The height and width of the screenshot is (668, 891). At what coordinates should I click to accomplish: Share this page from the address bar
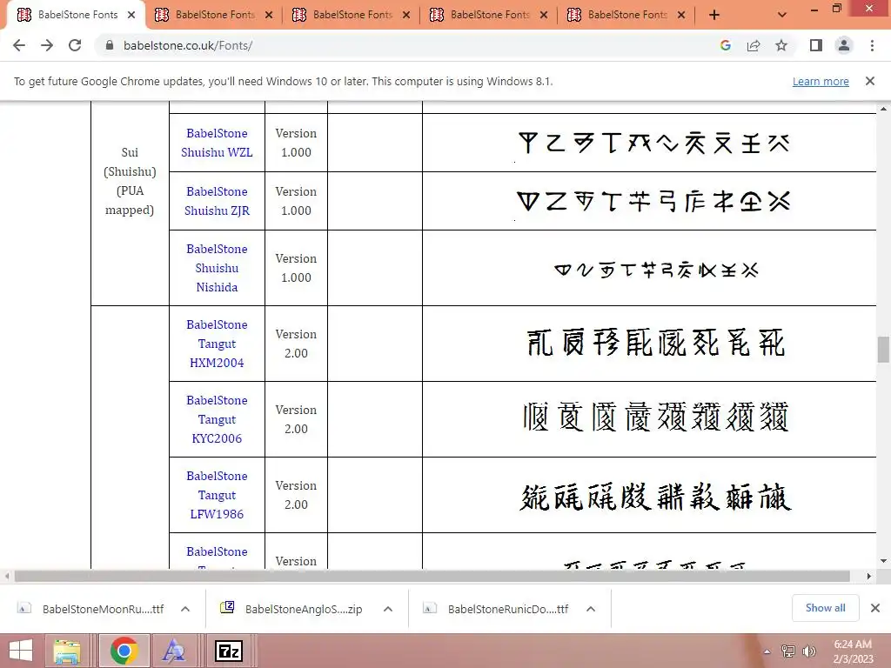[754, 45]
